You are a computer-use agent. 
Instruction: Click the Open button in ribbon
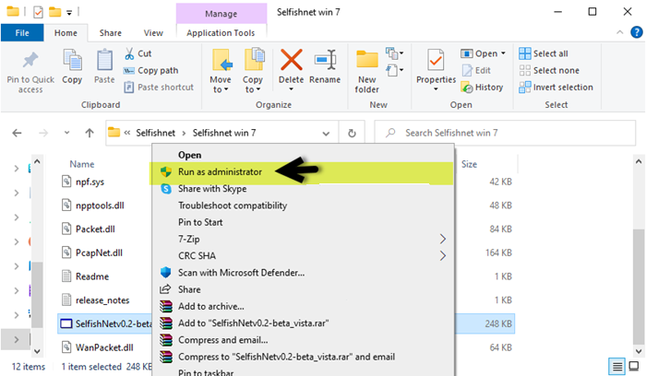point(479,53)
